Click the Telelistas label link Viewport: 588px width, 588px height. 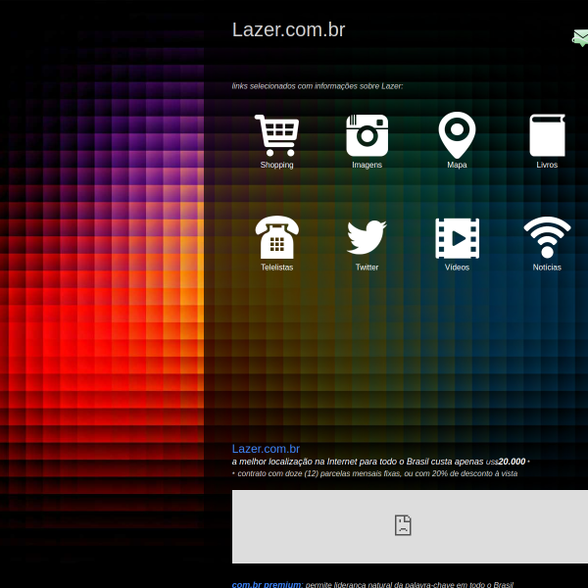coord(276,268)
